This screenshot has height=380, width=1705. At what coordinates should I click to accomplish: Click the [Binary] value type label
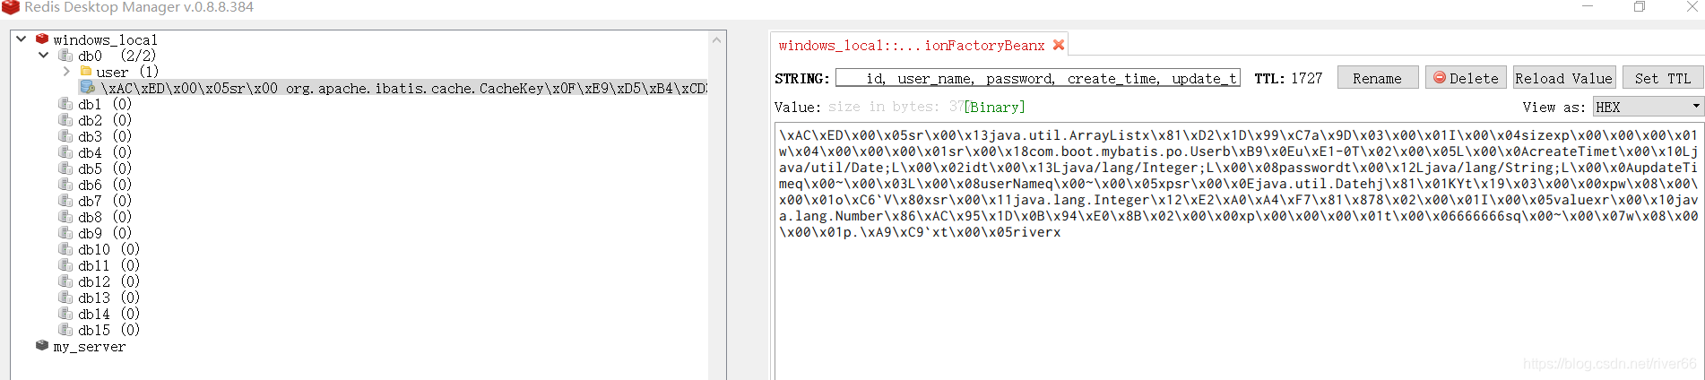[x=994, y=108]
